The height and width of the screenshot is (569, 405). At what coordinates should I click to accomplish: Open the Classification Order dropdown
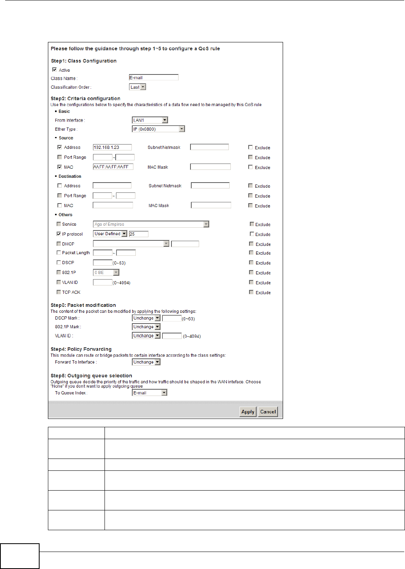point(138,87)
